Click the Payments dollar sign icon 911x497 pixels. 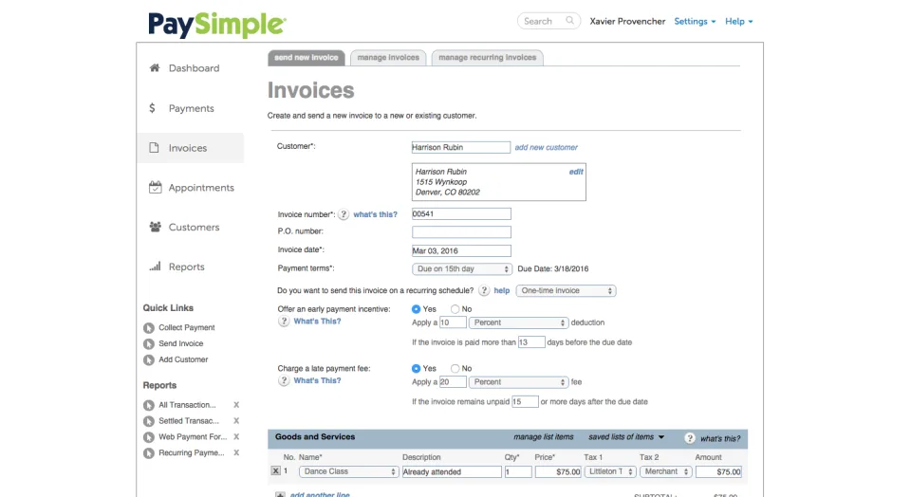(x=152, y=108)
